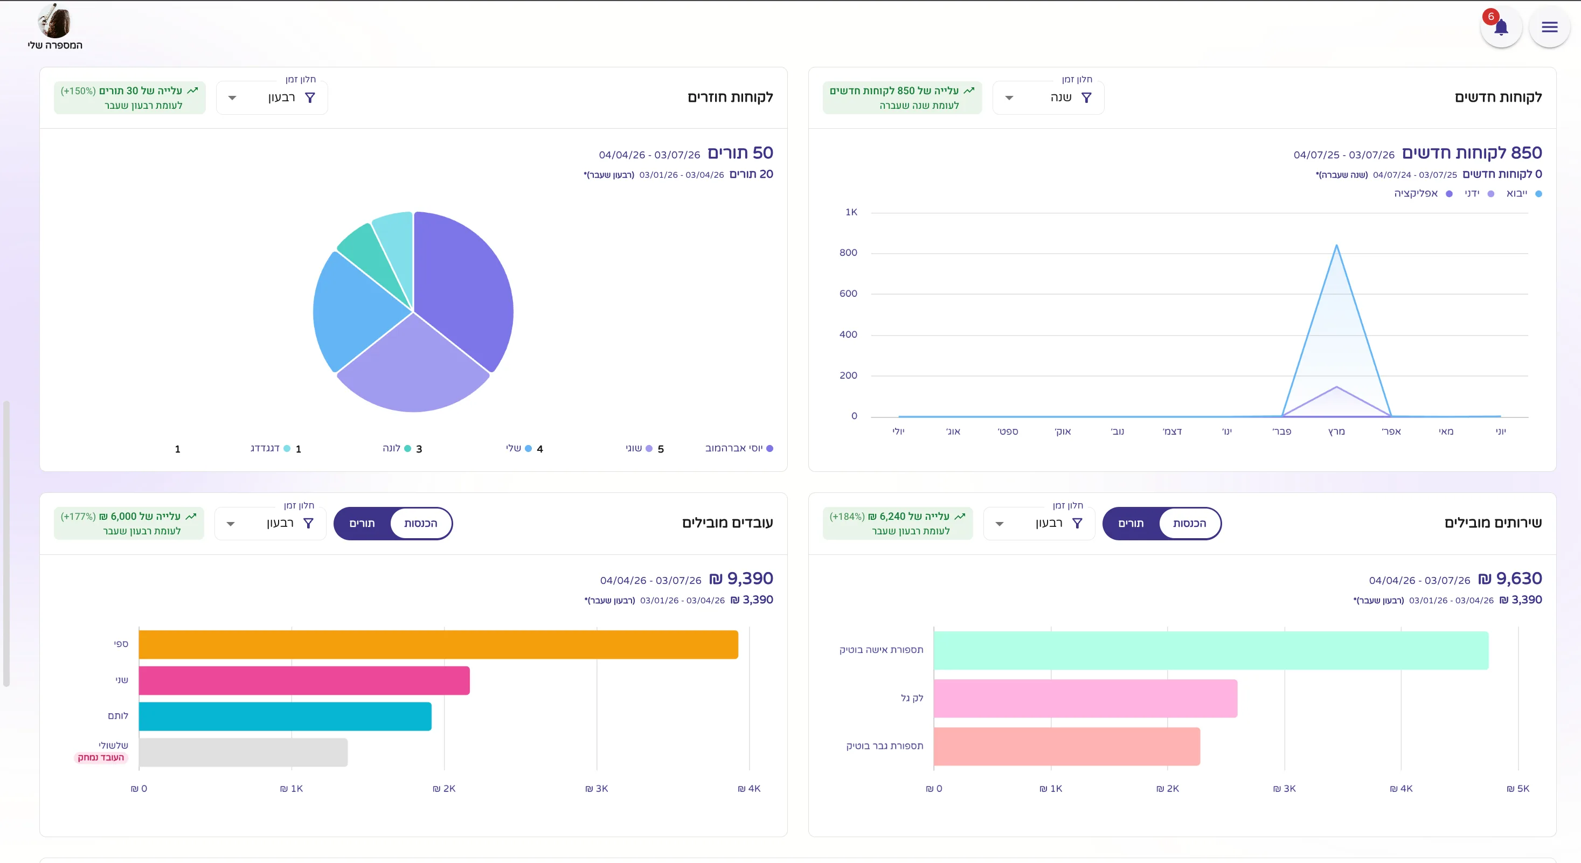Viewport: 1581px width, 863px height.
Task: Switch שירותים מובילים to תורים view
Action: tap(1131, 523)
